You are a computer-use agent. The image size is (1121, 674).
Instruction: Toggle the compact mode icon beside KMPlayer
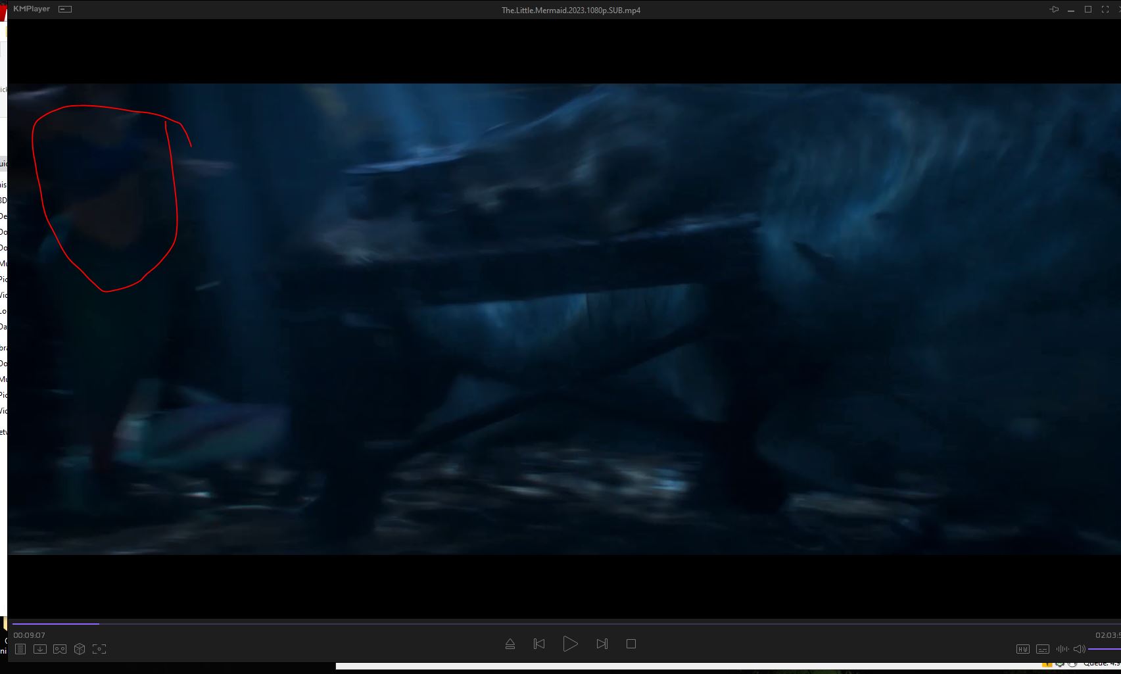(x=65, y=9)
